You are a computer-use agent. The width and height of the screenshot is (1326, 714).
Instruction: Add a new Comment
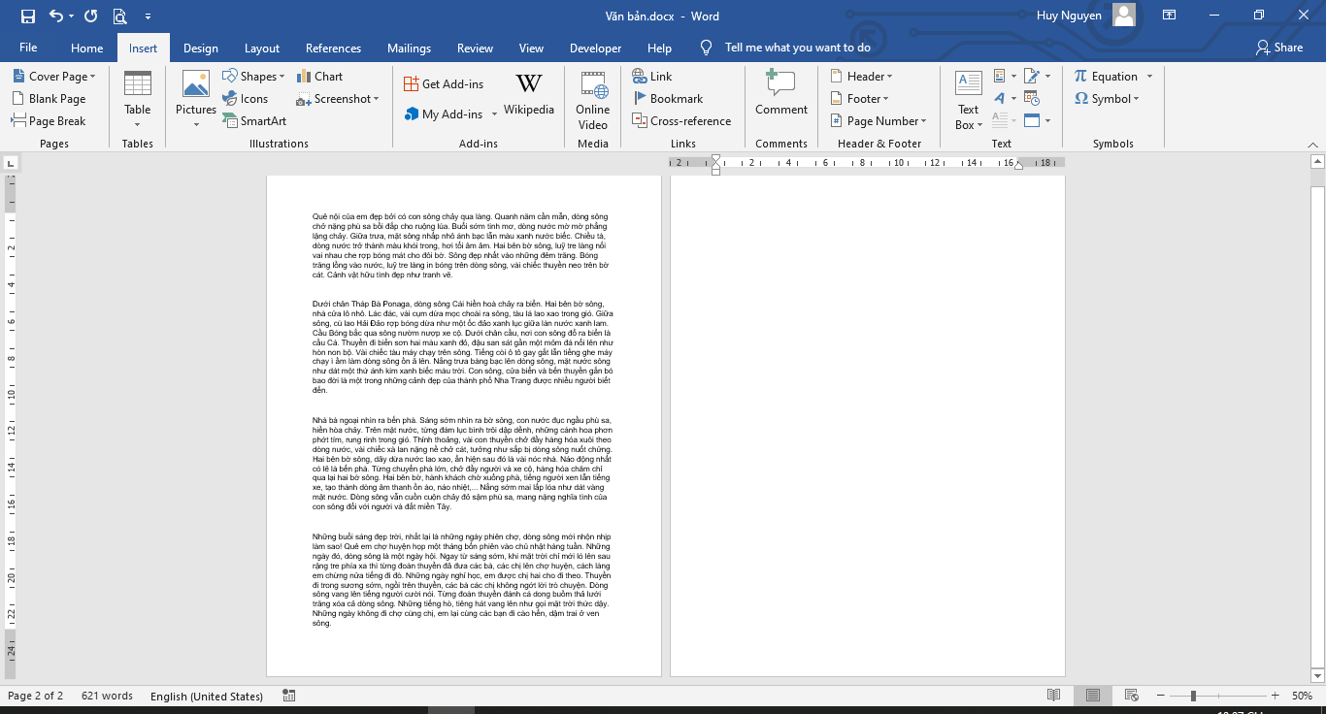point(780,95)
